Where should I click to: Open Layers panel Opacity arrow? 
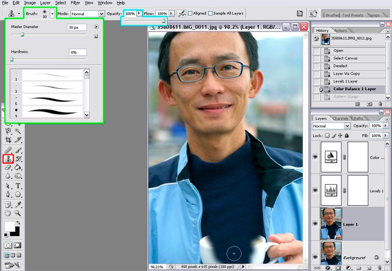[385, 126]
